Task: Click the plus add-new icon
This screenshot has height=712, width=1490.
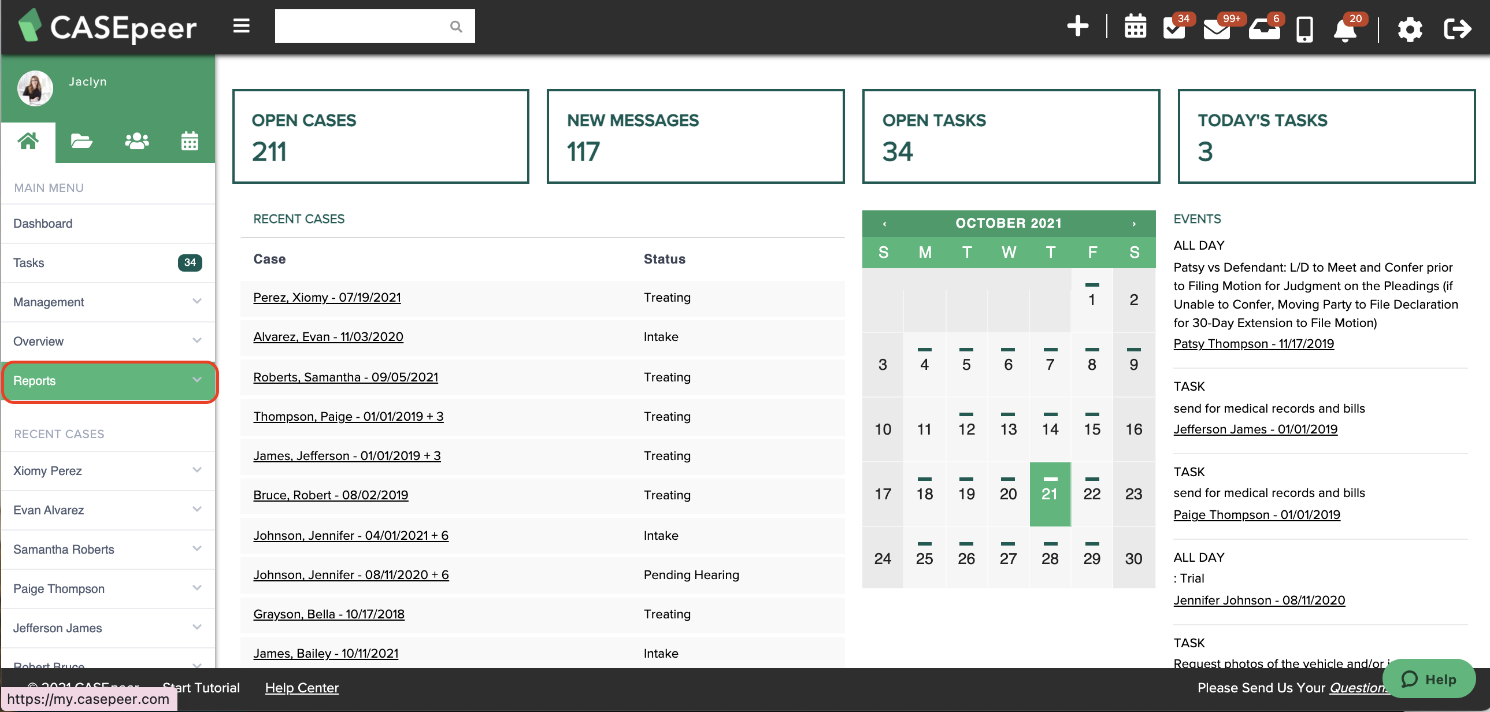Action: point(1077,27)
